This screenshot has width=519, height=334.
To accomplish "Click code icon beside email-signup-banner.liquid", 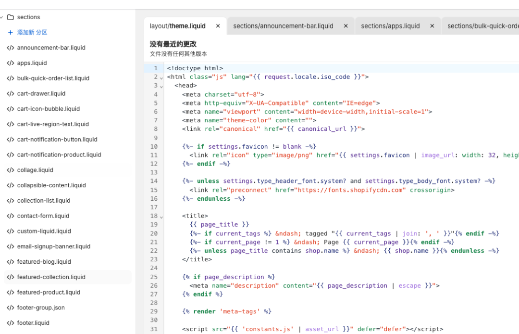I will coord(11,246).
